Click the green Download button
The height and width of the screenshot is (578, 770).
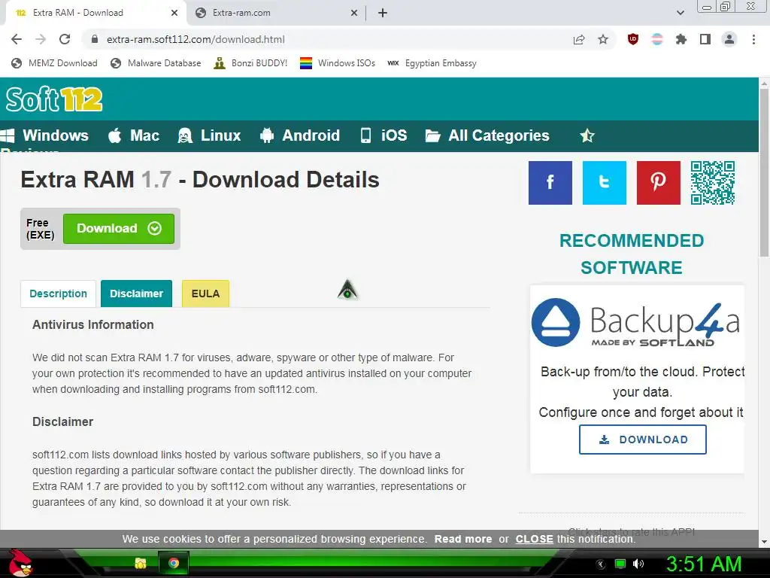(x=119, y=229)
